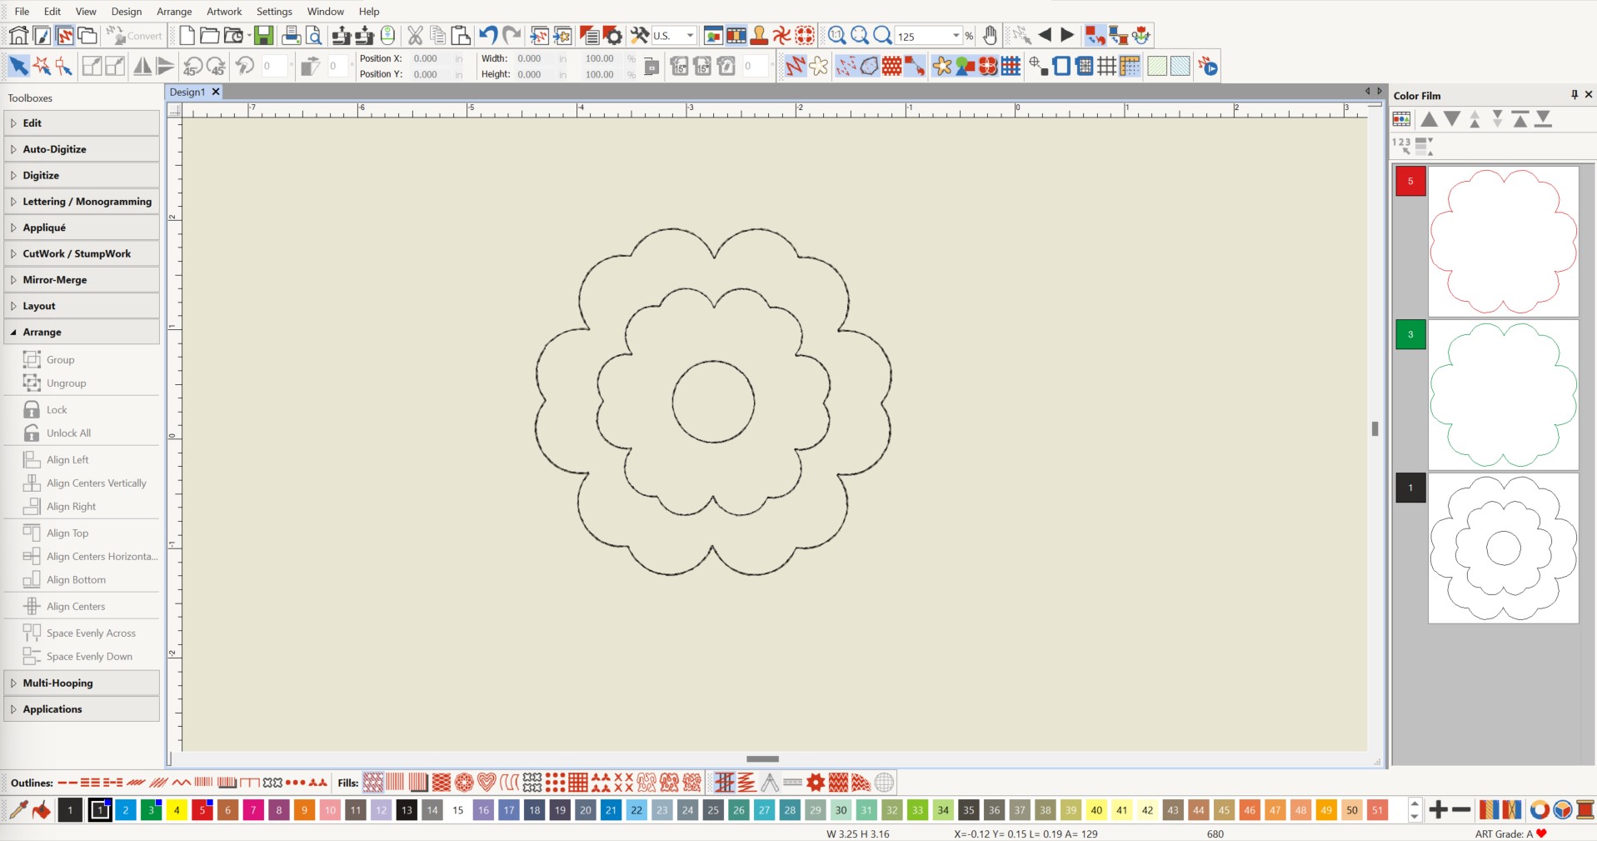Click the Zoom 1:1 magnifier icon
Screen dimensions: 1597x841
coord(836,35)
